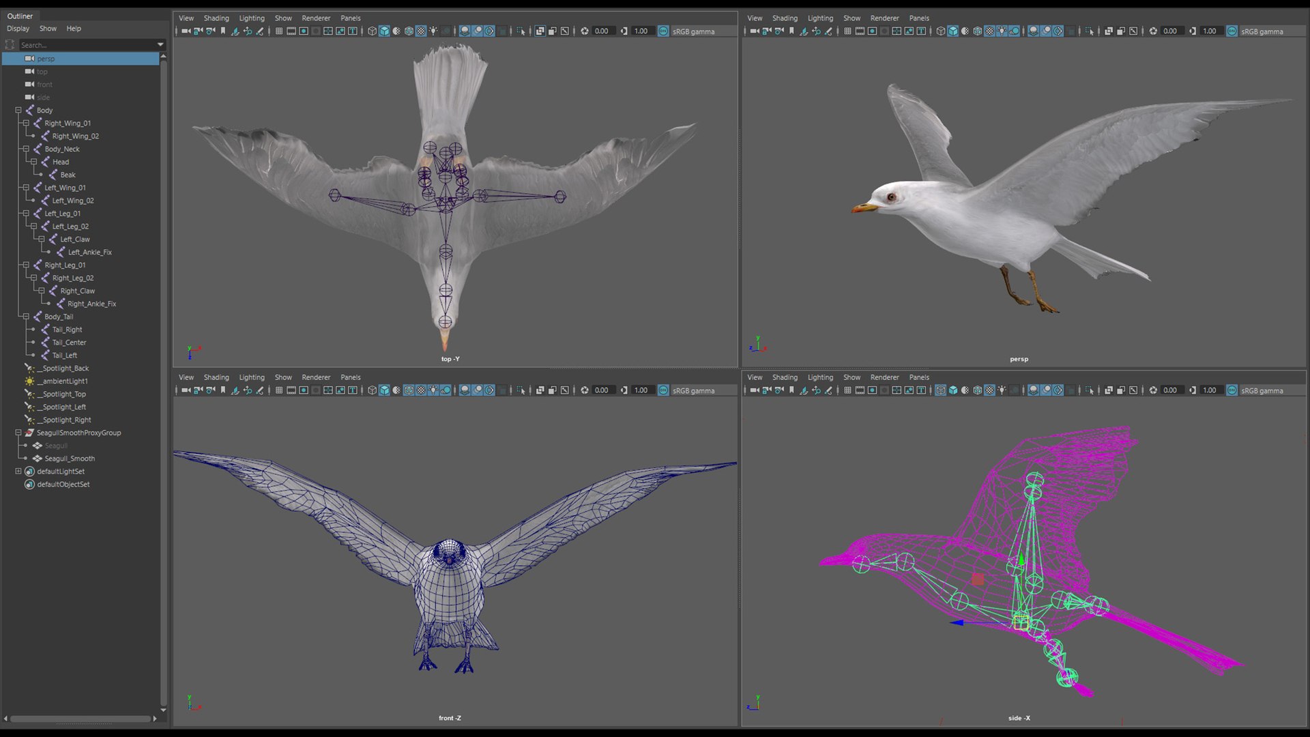Viewport: 1310px width, 737px height.
Task: Collapse Body_Tail node in Outliner
Action: coord(26,316)
